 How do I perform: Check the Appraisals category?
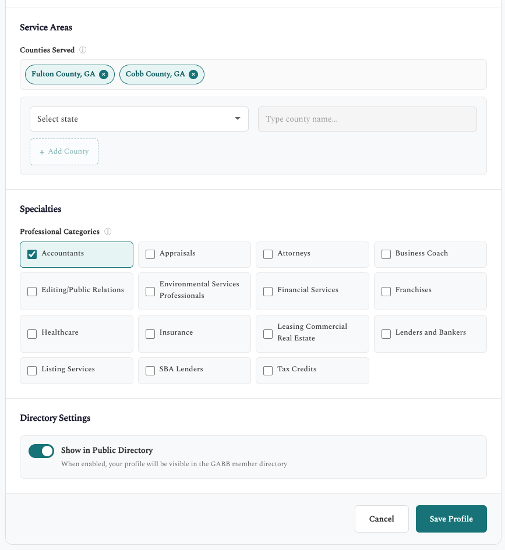(x=150, y=254)
